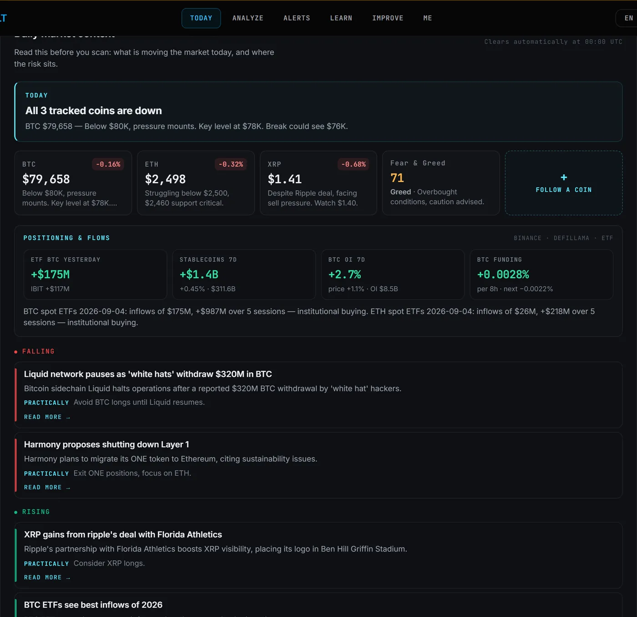Click the red FALLING section label
The image size is (637, 617).
coord(38,351)
